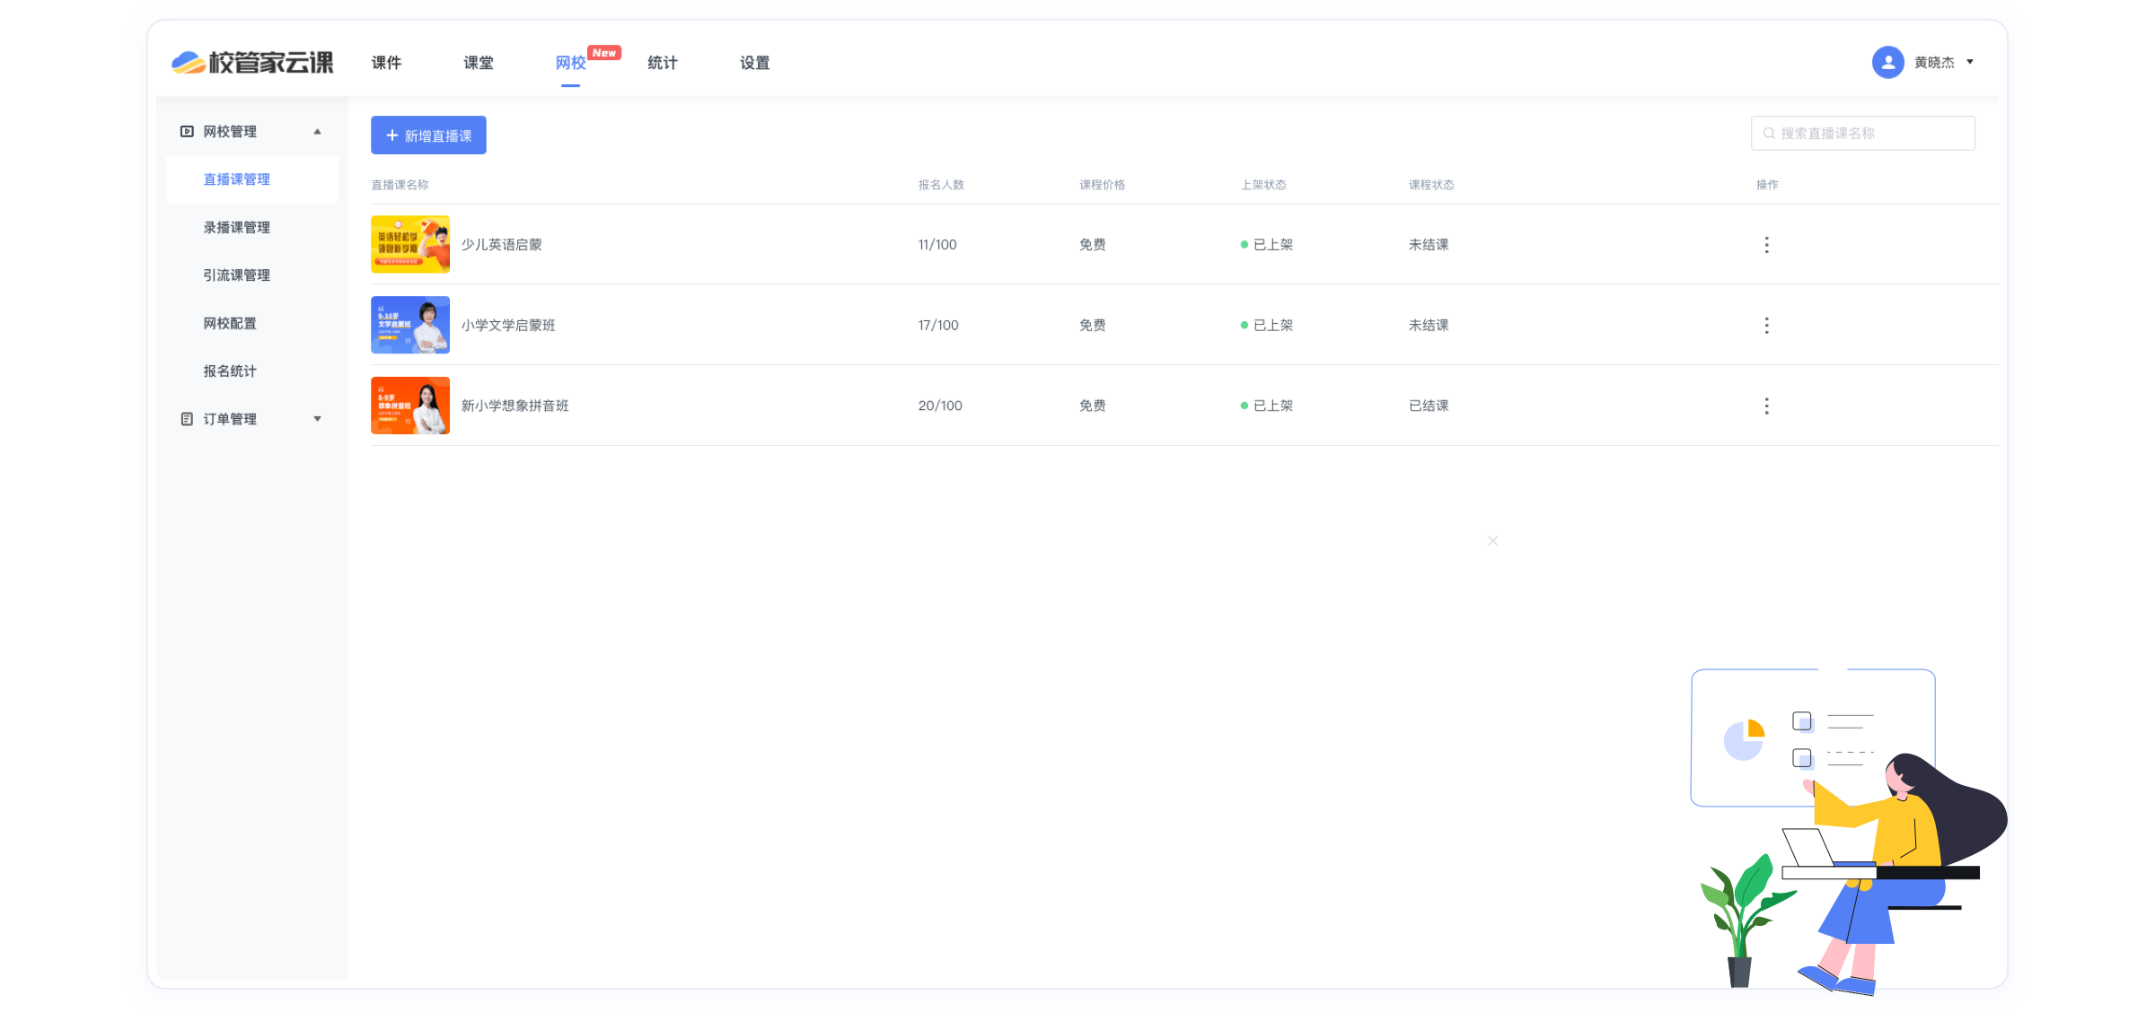Viewport: 2155px width, 1021px height.
Task: Click enrollment count 17/100
Action: pyautogui.click(x=938, y=326)
